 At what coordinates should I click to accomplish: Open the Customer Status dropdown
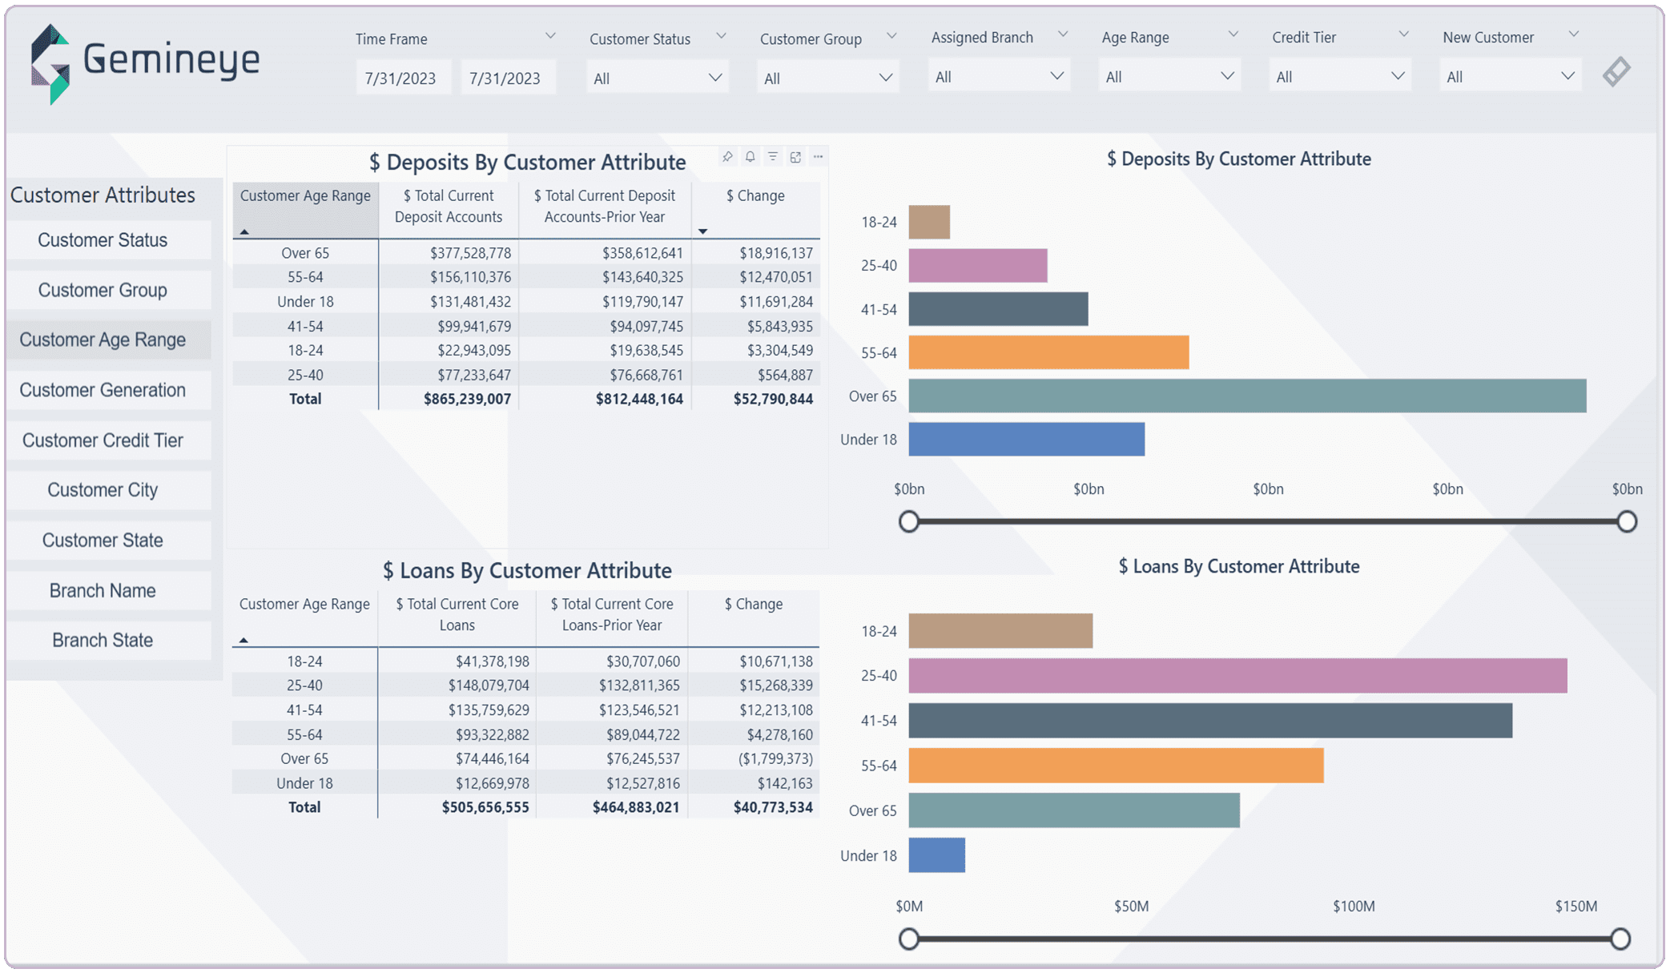pos(657,78)
